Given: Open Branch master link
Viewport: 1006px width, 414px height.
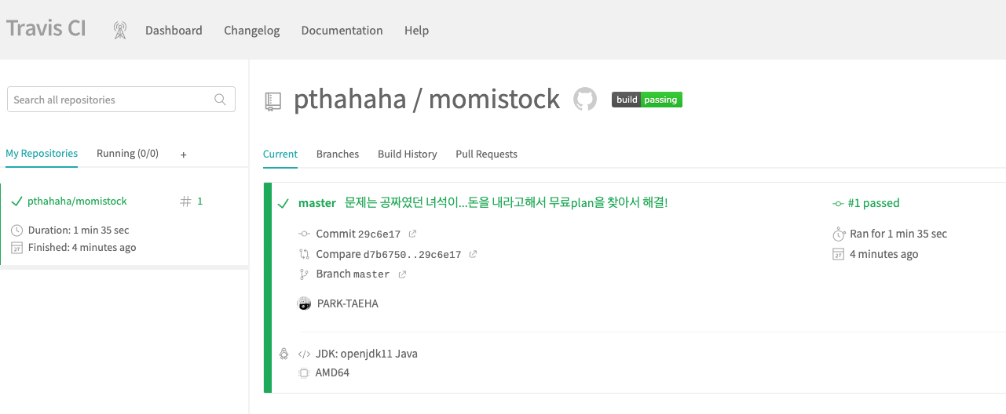Looking at the screenshot, I should [x=353, y=274].
